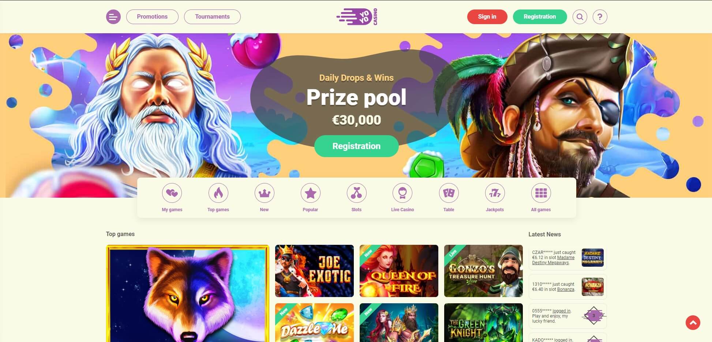Open the Jackpots sevens icon

[x=495, y=193]
